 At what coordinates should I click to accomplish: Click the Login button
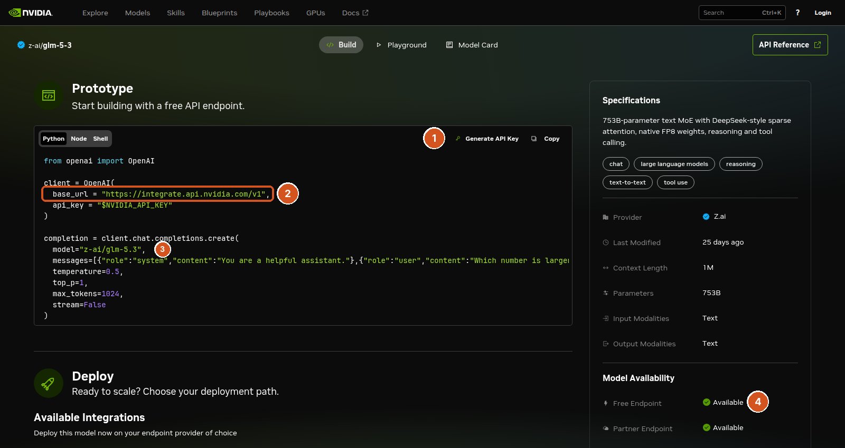point(823,13)
